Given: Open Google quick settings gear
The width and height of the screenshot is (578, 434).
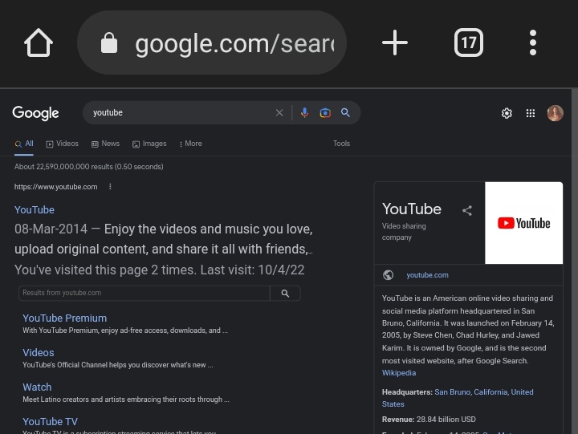Looking at the screenshot, I should [x=507, y=113].
